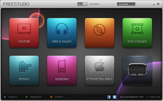Click the Новости link
163x101 pixels.
tap(12, 97)
